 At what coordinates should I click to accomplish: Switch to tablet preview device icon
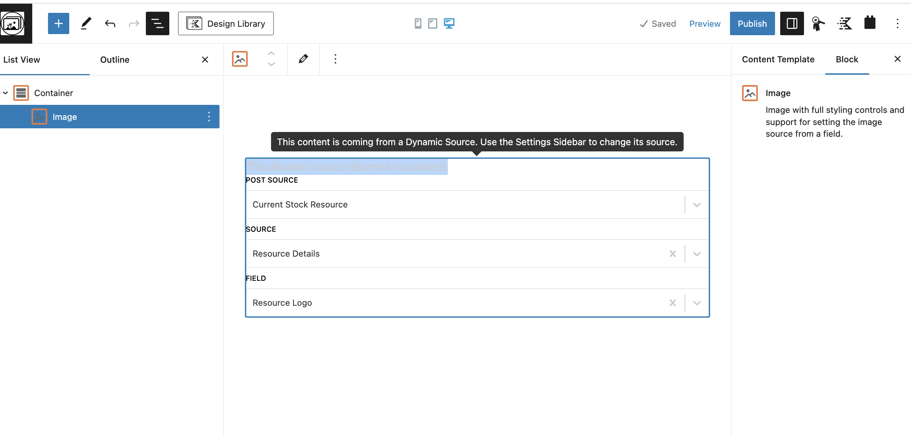coord(433,23)
